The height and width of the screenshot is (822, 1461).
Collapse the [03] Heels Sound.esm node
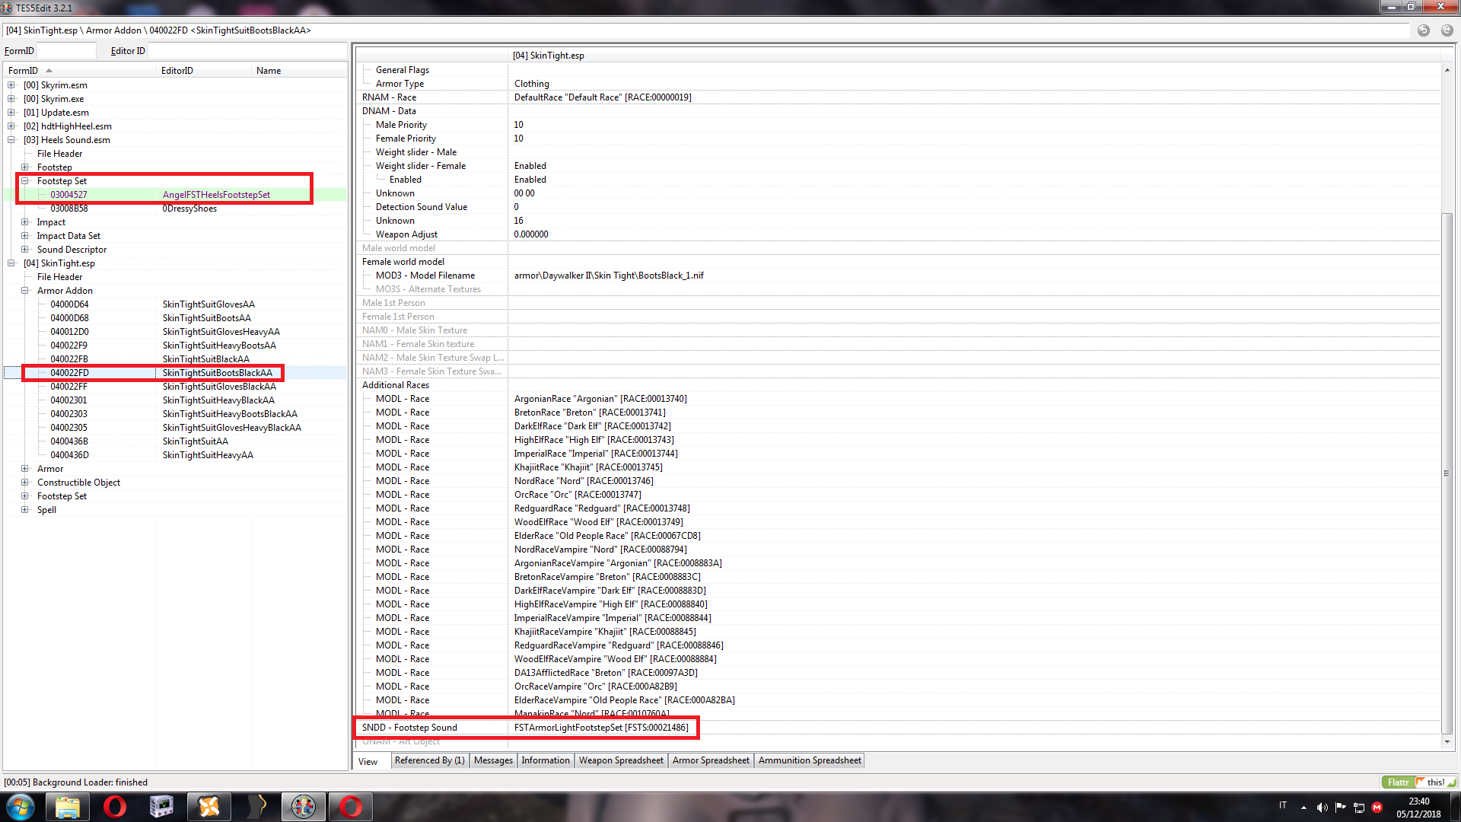pos(11,140)
